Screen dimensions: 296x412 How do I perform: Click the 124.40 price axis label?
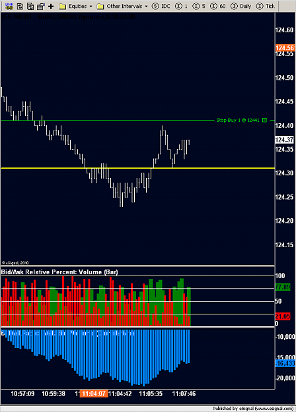[x=284, y=126]
